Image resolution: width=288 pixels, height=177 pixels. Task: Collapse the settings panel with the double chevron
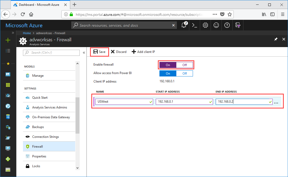pos(84,52)
